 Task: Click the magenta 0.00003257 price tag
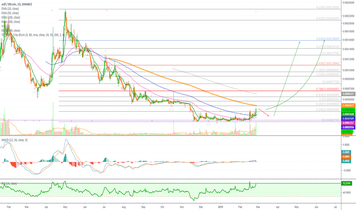348,123
